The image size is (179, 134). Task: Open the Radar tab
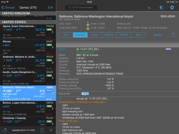[95, 35]
